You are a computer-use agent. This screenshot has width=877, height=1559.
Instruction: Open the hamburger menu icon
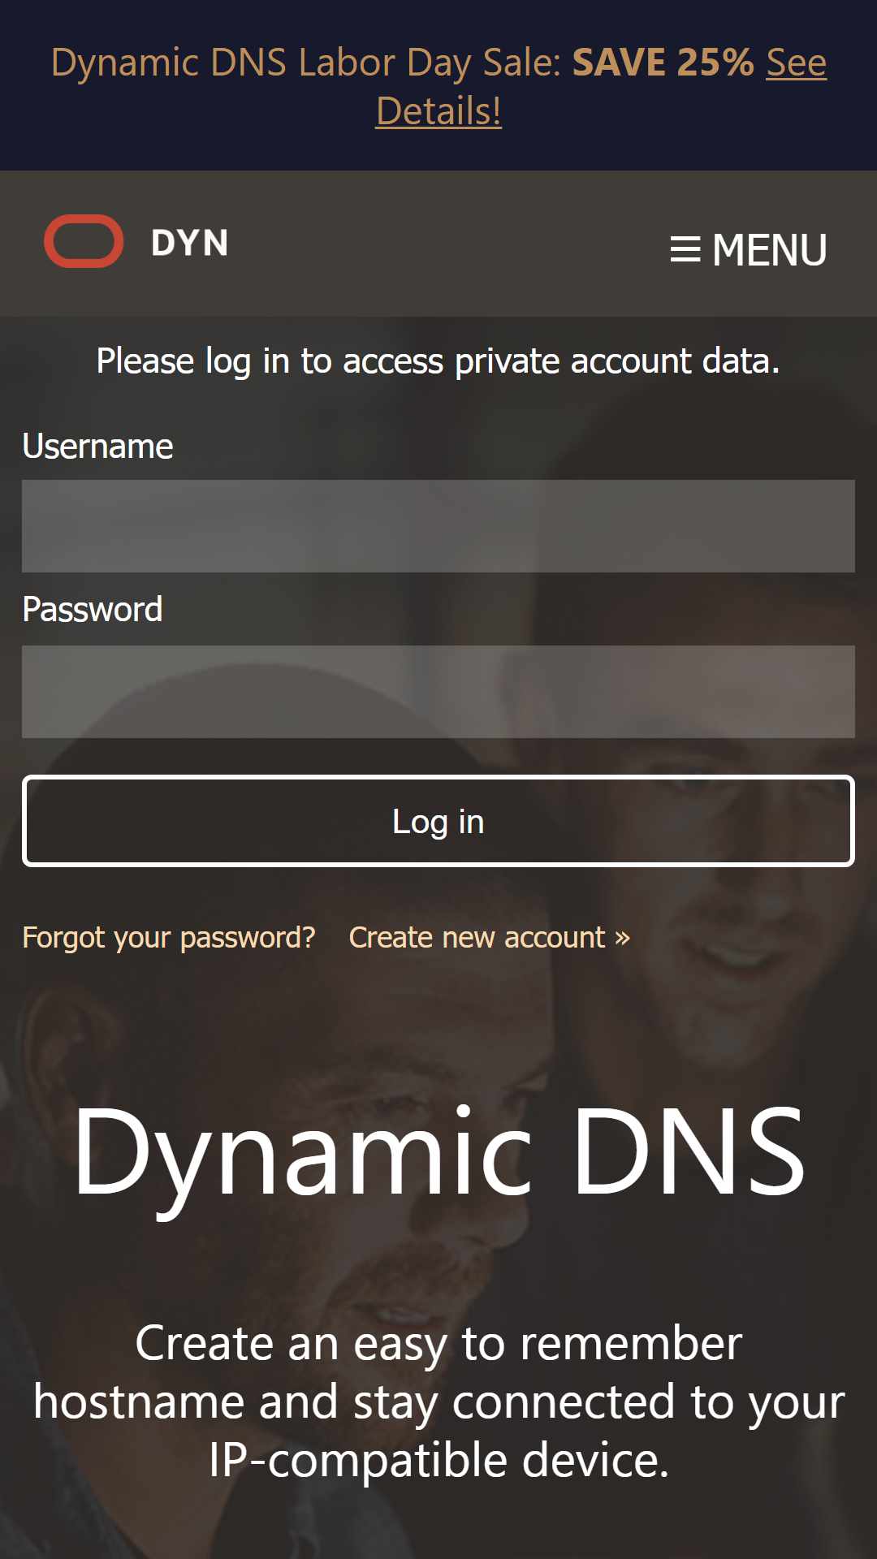(685, 249)
